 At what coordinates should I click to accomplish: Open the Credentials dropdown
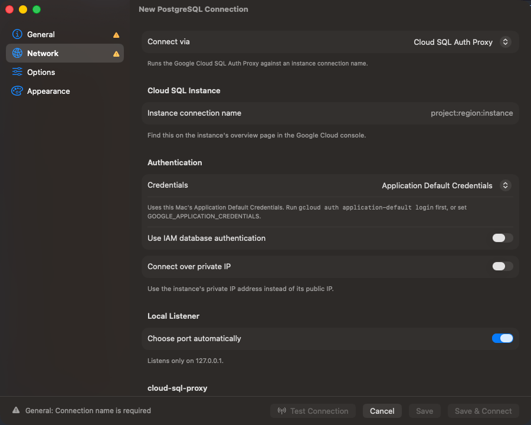click(447, 185)
